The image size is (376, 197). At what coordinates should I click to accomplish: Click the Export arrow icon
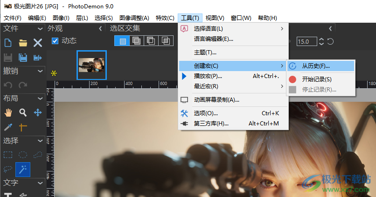pyautogui.click(x=38, y=58)
